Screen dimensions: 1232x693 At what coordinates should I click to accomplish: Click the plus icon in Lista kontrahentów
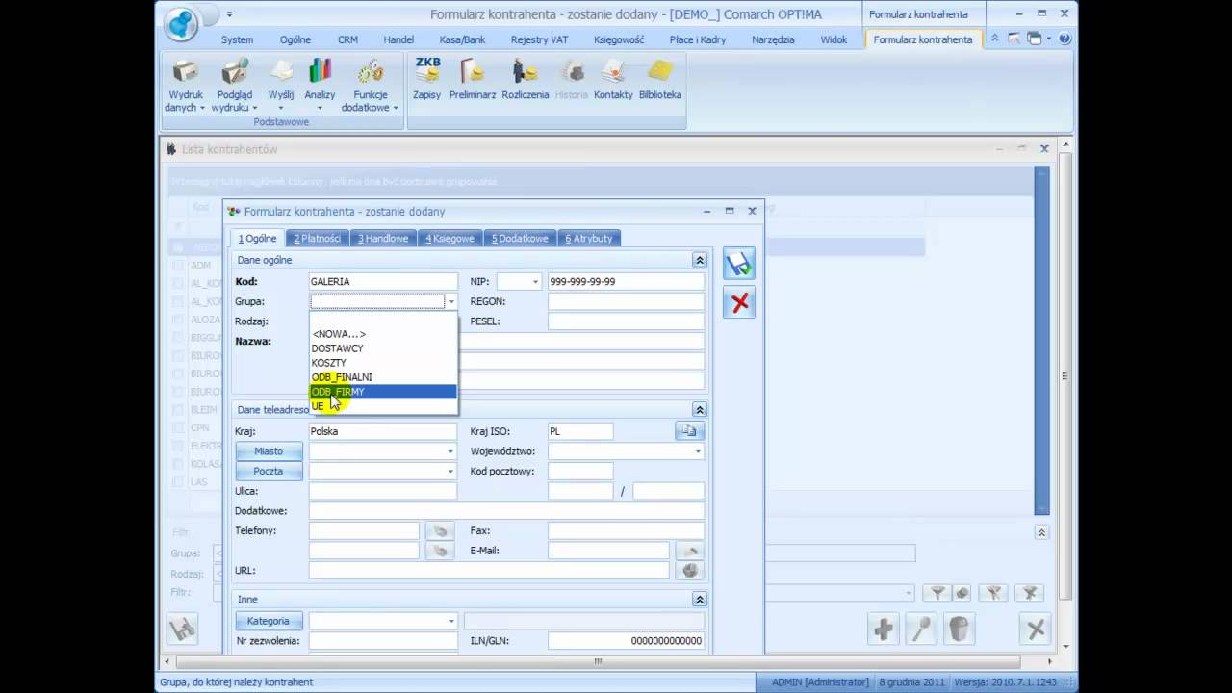point(884,629)
